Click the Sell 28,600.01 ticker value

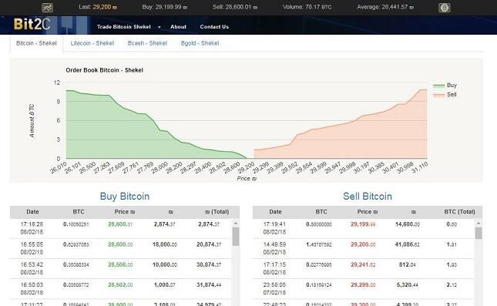(241, 7)
